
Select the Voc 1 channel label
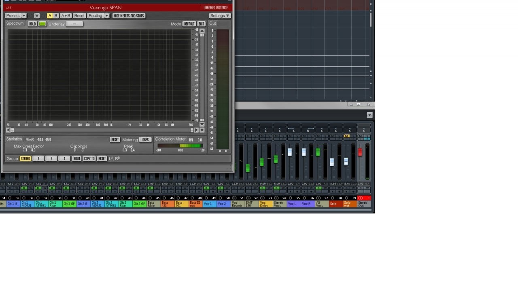coord(210,204)
